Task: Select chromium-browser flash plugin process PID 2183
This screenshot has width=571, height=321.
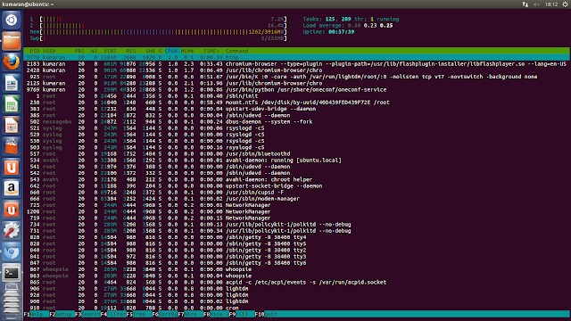Action: (296, 63)
